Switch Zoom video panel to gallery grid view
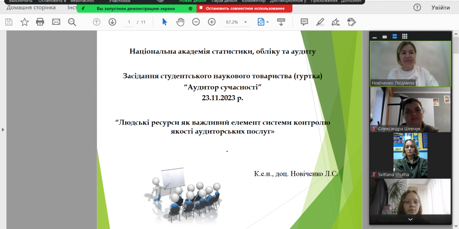This screenshot has width=459, height=229. 405,36
